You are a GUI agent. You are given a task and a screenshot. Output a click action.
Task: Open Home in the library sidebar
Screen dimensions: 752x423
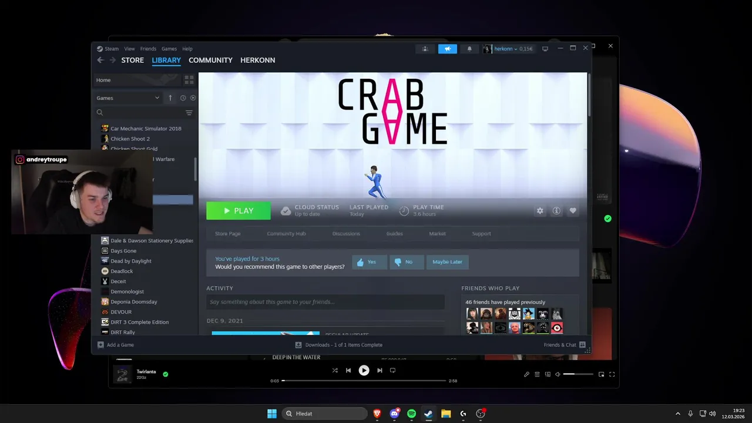tap(136, 80)
